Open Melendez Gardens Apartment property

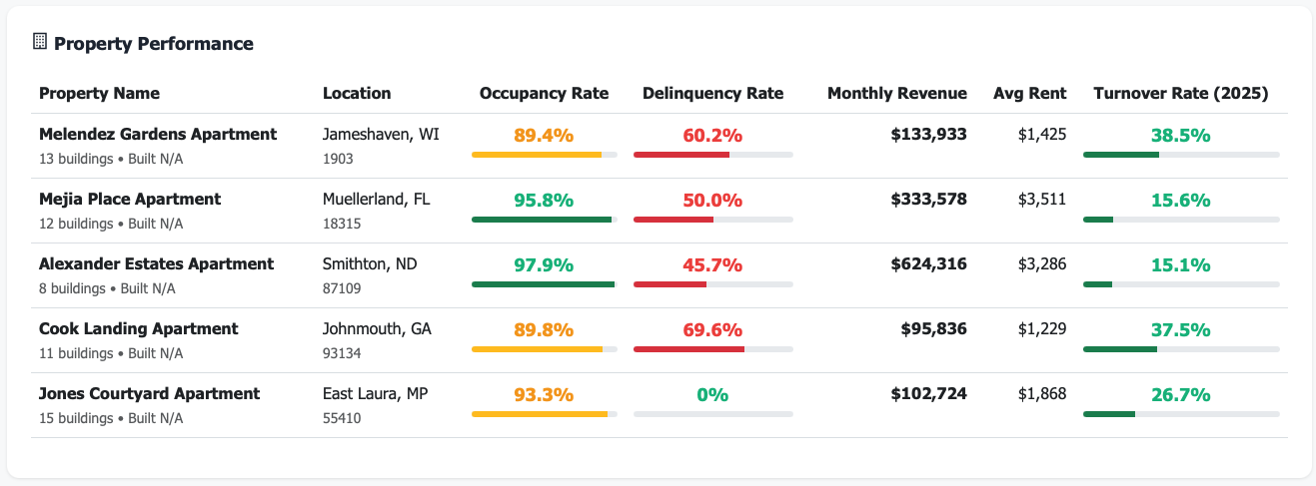158,134
